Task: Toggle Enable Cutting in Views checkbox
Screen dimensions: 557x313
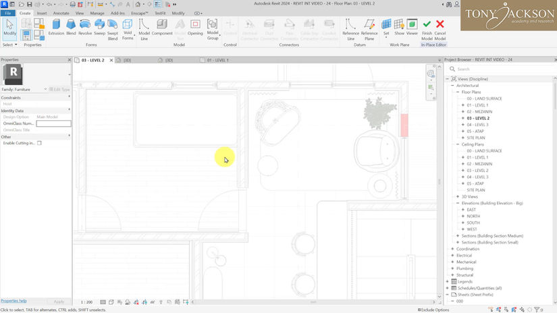Action: [x=39, y=143]
